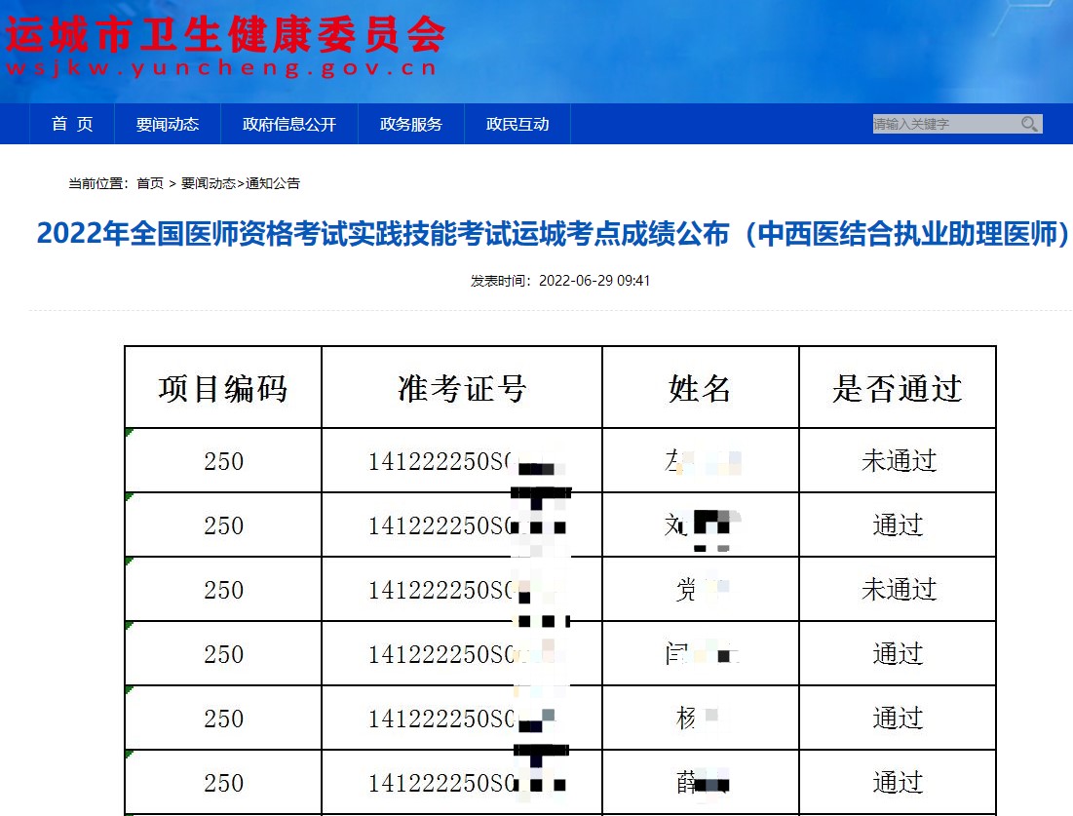Click the 姓名 column header
Image resolution: width=1073 pixels, height=816 pixels.
(x=700, y=388)
